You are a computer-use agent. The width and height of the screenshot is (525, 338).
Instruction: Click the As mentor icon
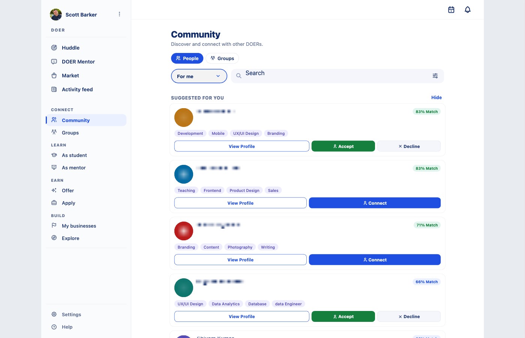click(x=54, y=167)
